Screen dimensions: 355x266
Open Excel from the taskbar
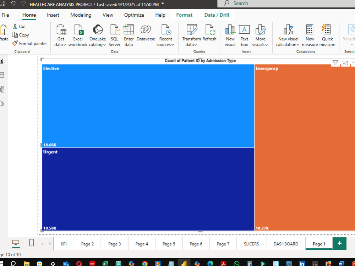click(105, 264)
